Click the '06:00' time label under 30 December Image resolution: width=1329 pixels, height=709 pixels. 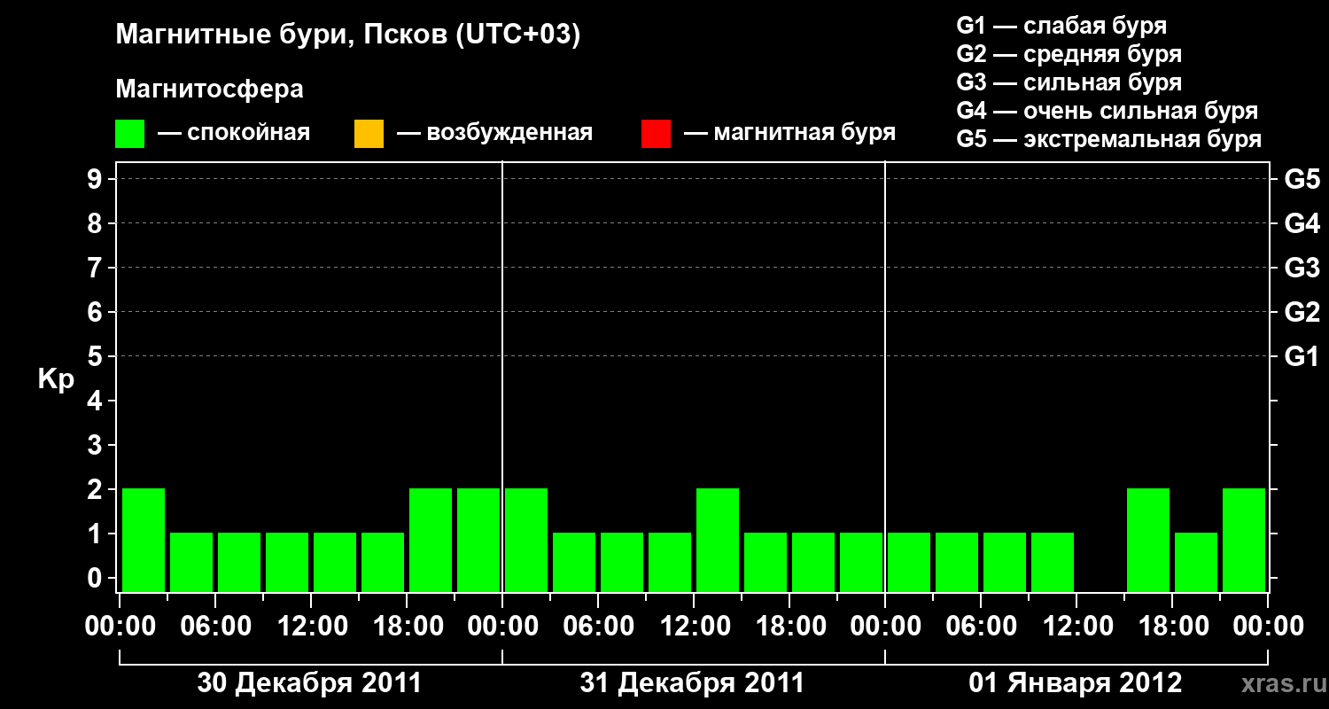[x=215, y=627]
